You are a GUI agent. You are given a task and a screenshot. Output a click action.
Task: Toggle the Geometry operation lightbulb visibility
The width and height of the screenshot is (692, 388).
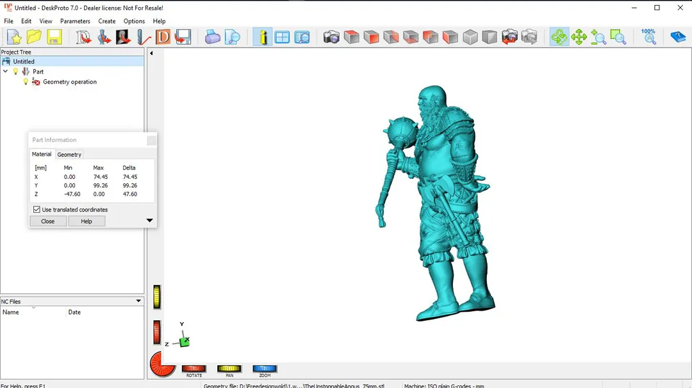click(26, 82)
